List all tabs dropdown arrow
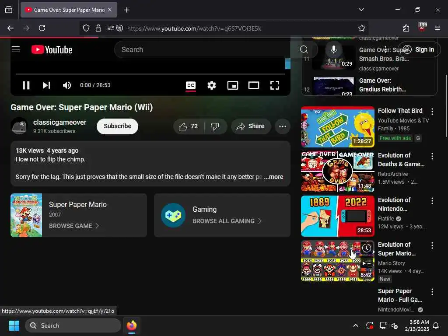 361,10
